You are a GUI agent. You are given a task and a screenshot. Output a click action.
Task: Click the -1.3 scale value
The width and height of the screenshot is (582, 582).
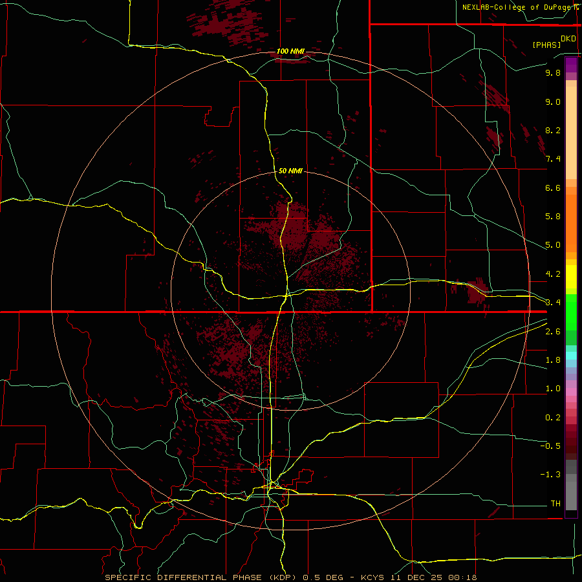pos(550,475)
